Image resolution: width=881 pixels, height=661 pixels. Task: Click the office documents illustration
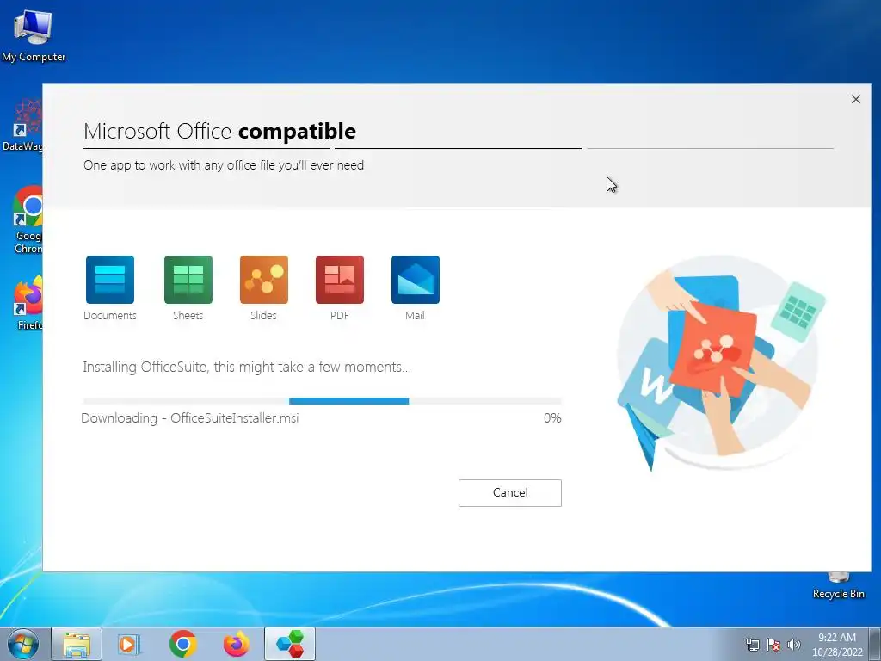722,362
